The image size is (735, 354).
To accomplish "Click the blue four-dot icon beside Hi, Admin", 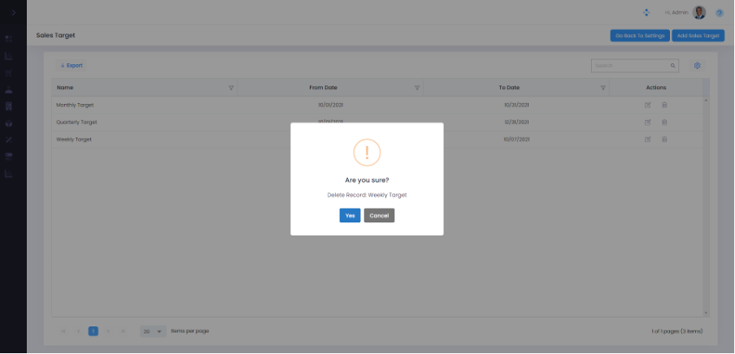I will pos(646,13).
